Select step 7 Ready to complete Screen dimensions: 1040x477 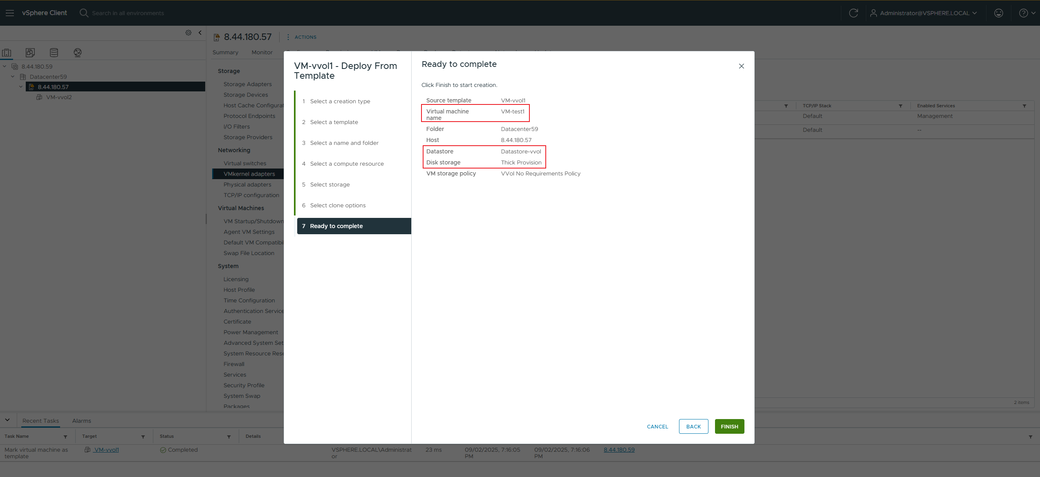354,226
